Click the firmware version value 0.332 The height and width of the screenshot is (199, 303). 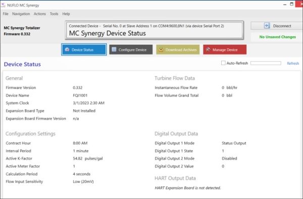[x=77, y=88]
